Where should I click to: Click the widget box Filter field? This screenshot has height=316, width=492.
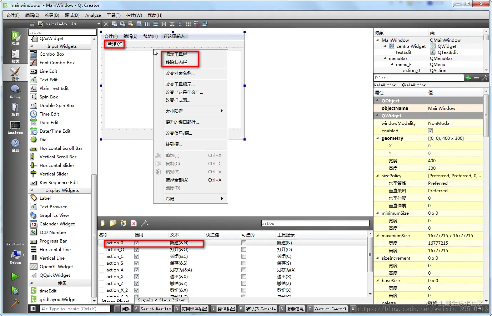pos(62,32)
